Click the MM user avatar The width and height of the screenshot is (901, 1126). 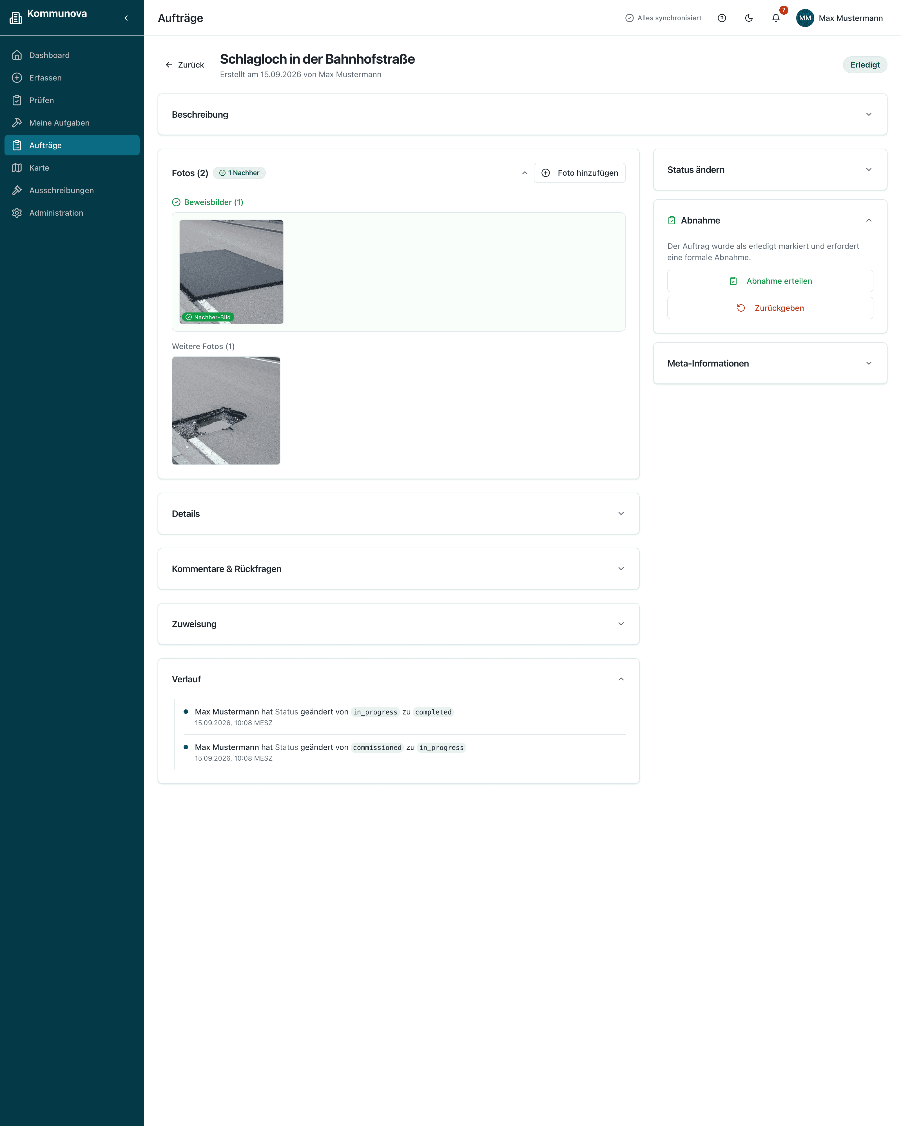coord(805,18)
